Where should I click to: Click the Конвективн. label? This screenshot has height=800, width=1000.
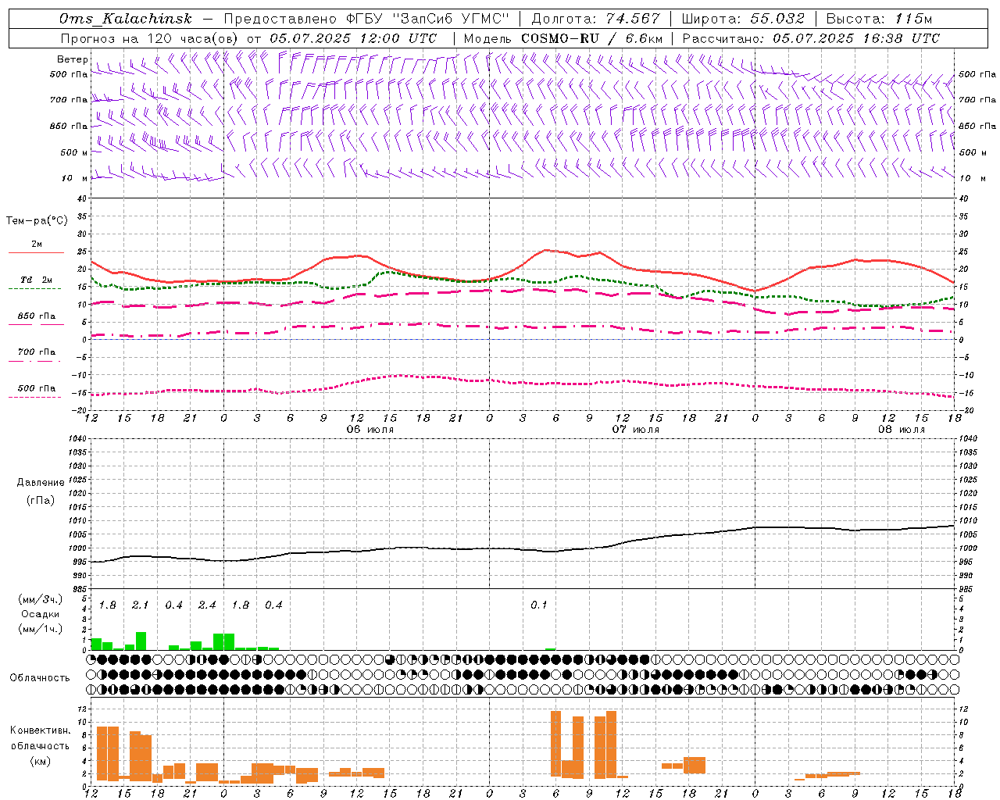40,730
